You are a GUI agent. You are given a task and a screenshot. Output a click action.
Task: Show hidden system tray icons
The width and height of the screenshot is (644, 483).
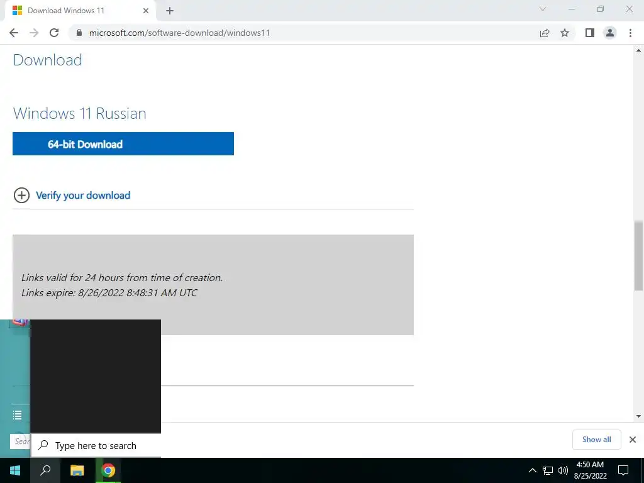point(532,470)
